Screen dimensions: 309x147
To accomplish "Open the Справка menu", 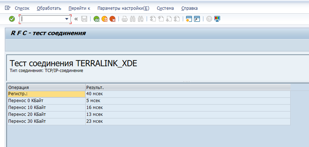I will tap(189, 8).
